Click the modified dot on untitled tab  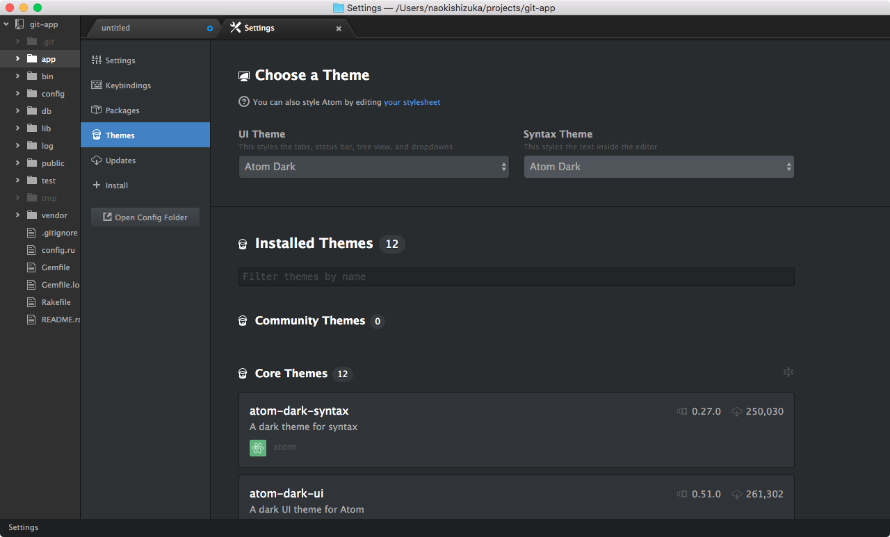click(210, 28)
